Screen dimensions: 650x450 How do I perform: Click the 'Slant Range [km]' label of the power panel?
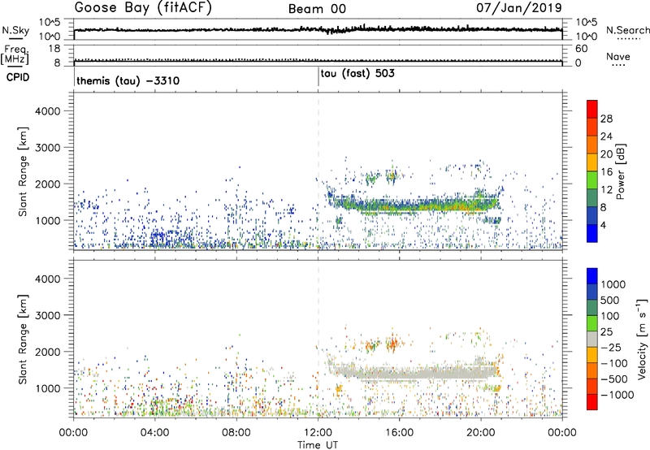click(23, 171)
